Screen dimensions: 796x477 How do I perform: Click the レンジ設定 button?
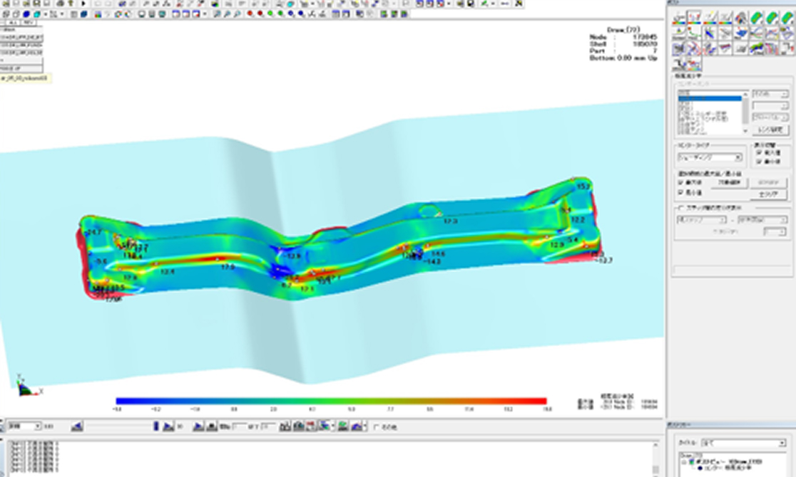[x=770, y=130]
